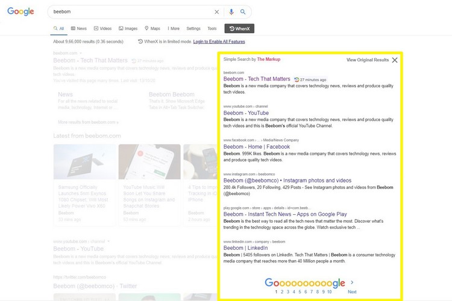The width and height of the screenshot is (452, 301).
Task: Open YouTube Music Will Soon Let You Share article
Action: 149,196
